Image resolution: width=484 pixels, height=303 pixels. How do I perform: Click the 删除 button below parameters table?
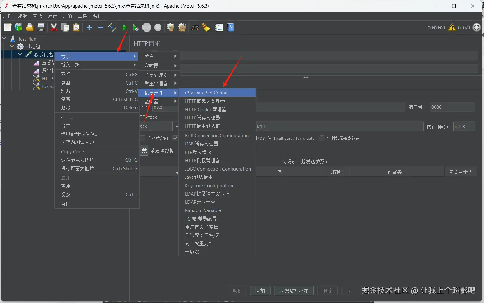(328, 291)
